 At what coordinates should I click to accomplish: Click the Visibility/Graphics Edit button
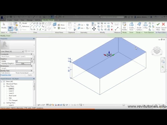tap(23, 64)
